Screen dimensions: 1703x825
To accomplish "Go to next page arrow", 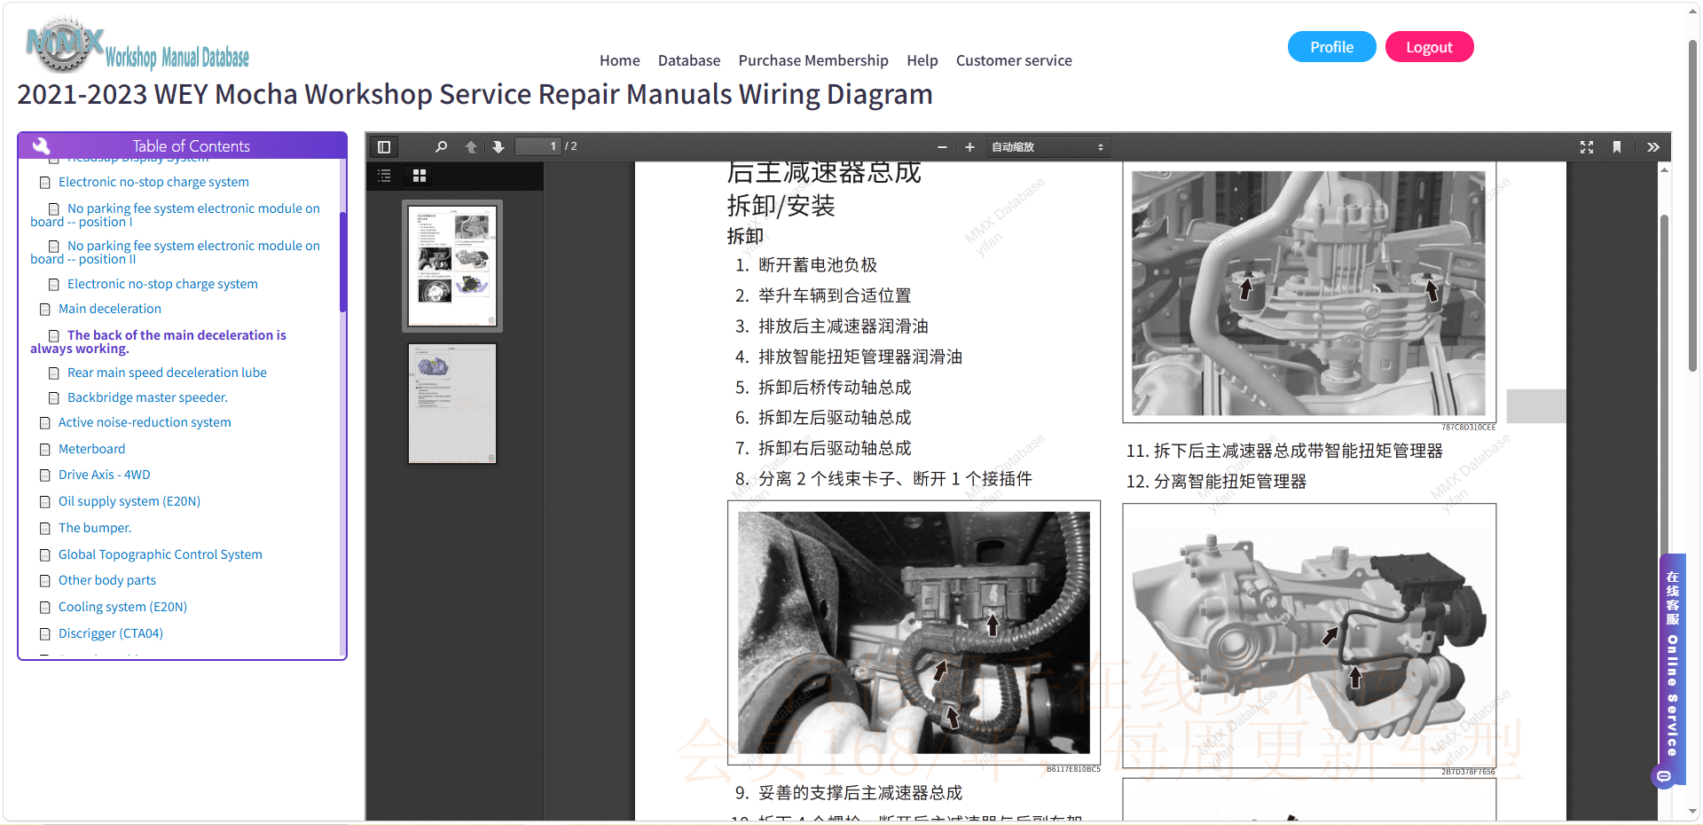I will click(498, 147).
